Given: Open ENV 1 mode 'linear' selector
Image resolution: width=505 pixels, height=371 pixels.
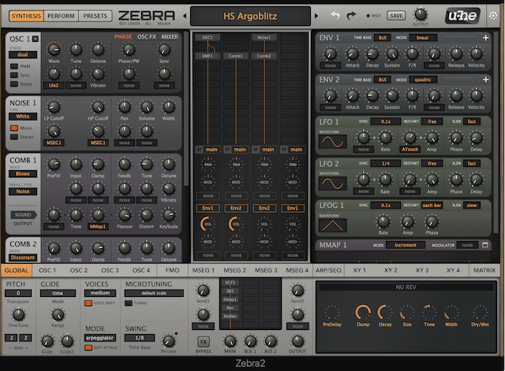Looking at the screenshot, I should click(423, 38).
